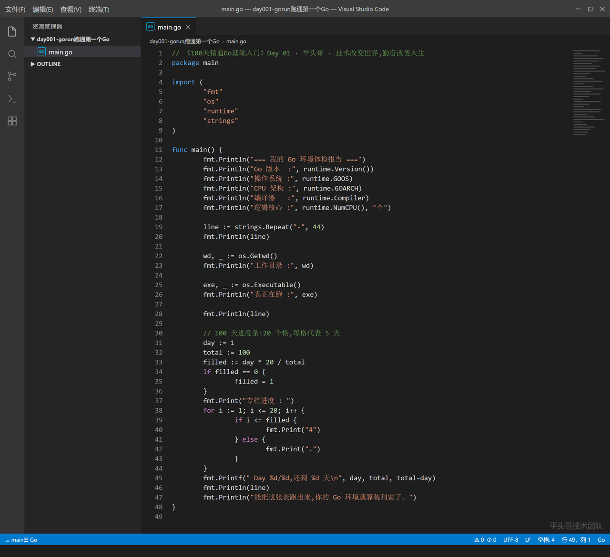Image resolution: width=610 pixels, height=557 pixels.
Task: Click the minimap code preview
Action: [589, 93]
